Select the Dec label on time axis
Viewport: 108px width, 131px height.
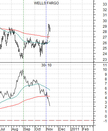[62, 129]
